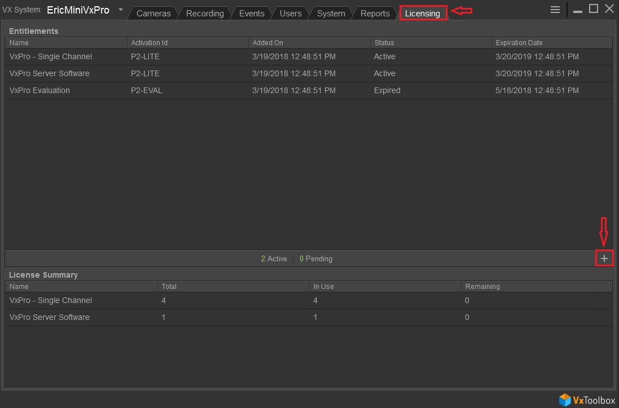This screenshot has width=619, height=408.
Task: Click the 0 Pending counter
Action: (x=316, y=258)
